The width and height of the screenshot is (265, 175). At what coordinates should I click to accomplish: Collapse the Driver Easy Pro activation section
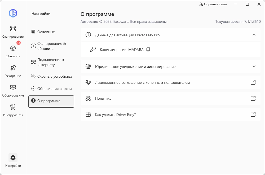coord(254,35)
